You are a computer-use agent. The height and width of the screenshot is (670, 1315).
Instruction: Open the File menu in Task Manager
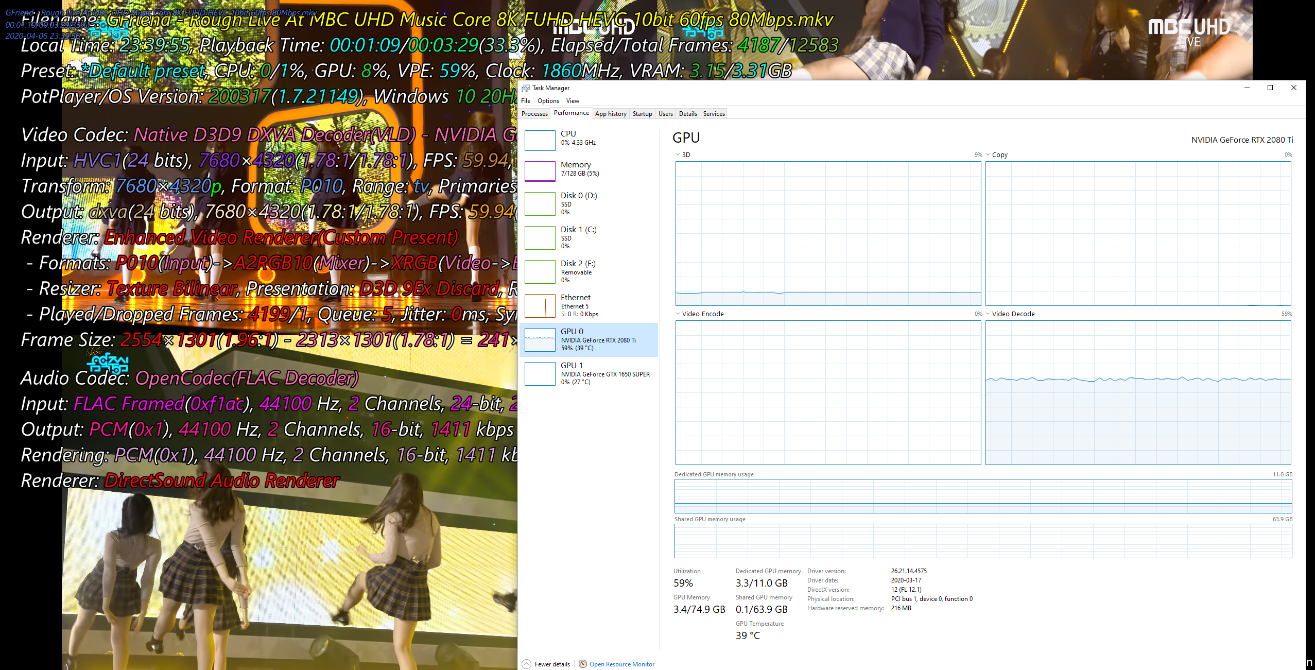525,101
